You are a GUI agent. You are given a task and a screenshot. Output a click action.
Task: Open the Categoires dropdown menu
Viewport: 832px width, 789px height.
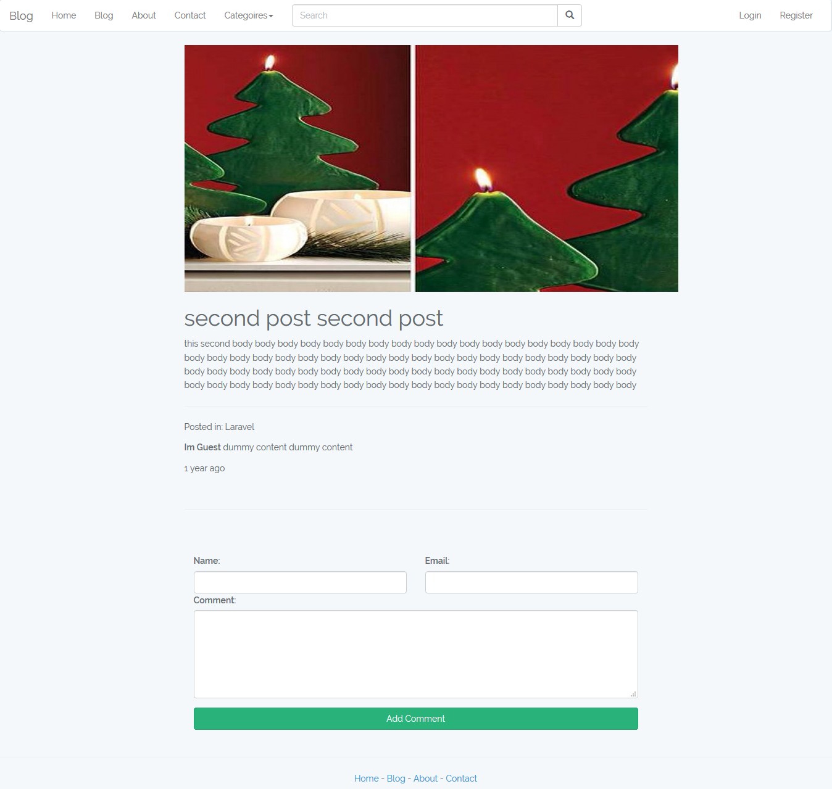pyautogui.click(x=249, y=15)
